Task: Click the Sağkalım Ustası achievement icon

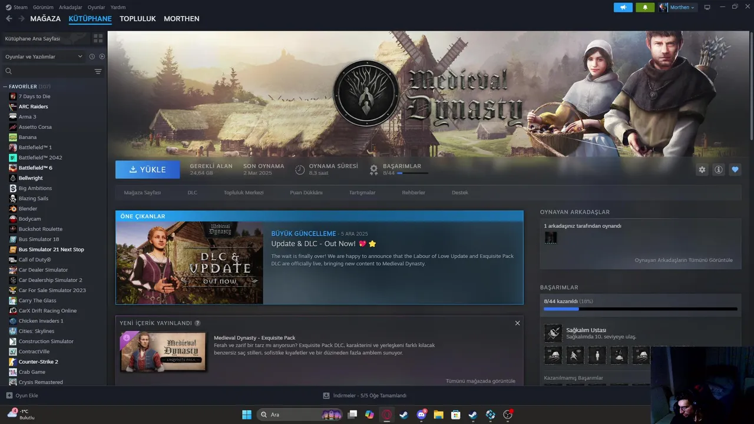Action: [553, 333]
